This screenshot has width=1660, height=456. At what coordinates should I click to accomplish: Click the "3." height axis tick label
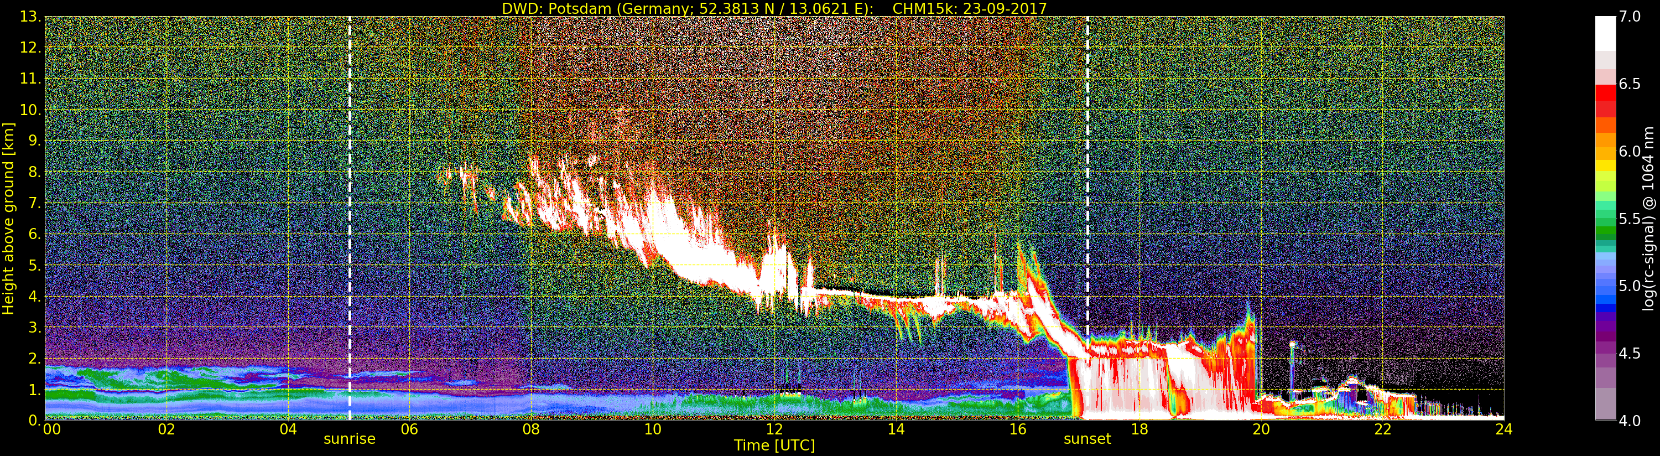click(x=34, y=327)
